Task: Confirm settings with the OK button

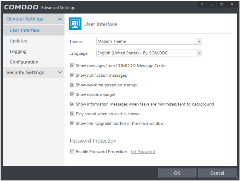Action: tap(177, 173)
